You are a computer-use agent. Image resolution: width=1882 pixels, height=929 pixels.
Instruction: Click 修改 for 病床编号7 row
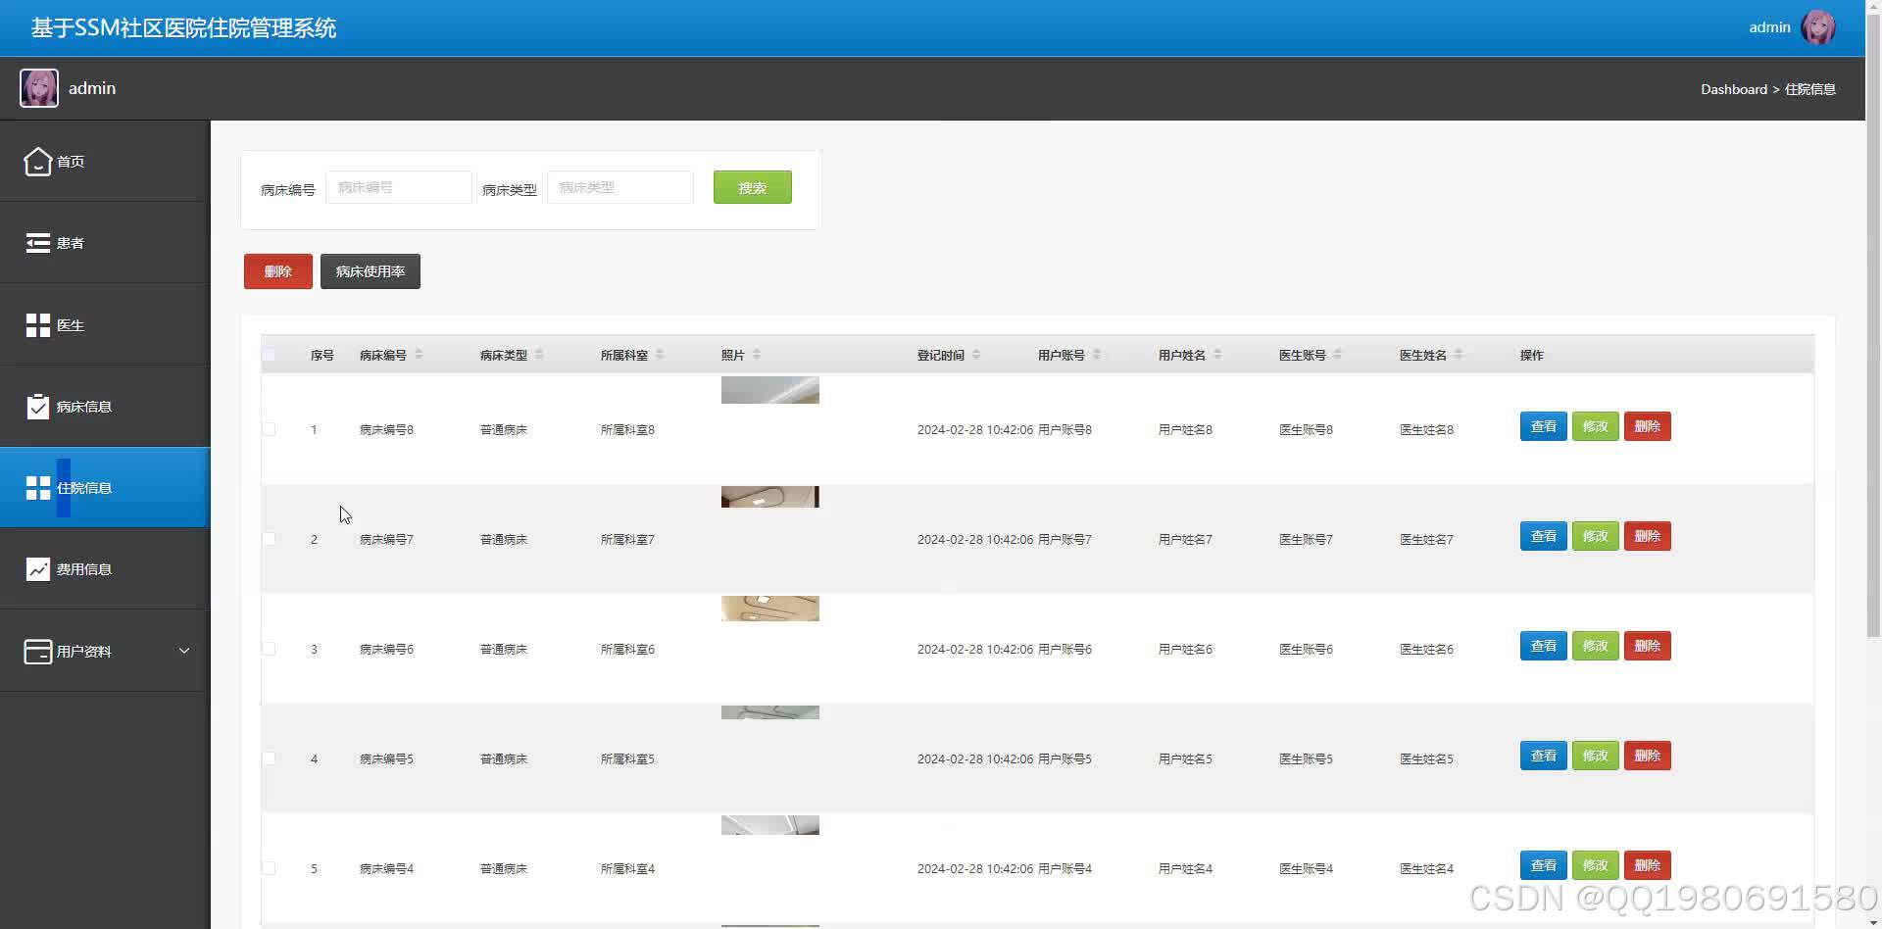pos(1595,536)
